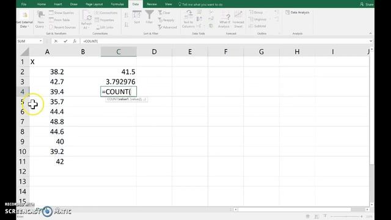Switch to the Formulas tab

tap(117, 4)
